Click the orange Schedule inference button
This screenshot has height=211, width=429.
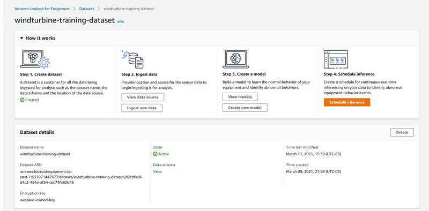pyautogui.click(x=347, y=102)
